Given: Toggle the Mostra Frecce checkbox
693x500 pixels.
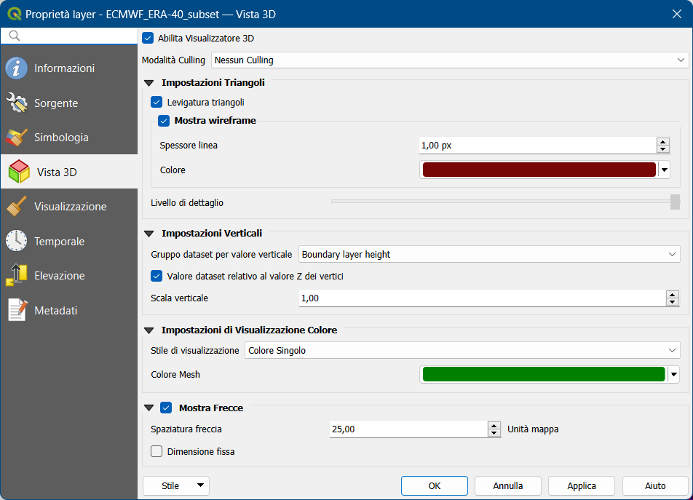Looking at the screenshot, I should (x=166, y=408).
